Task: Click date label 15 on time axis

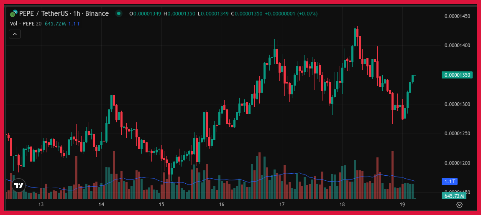Action: click(162, 205)
